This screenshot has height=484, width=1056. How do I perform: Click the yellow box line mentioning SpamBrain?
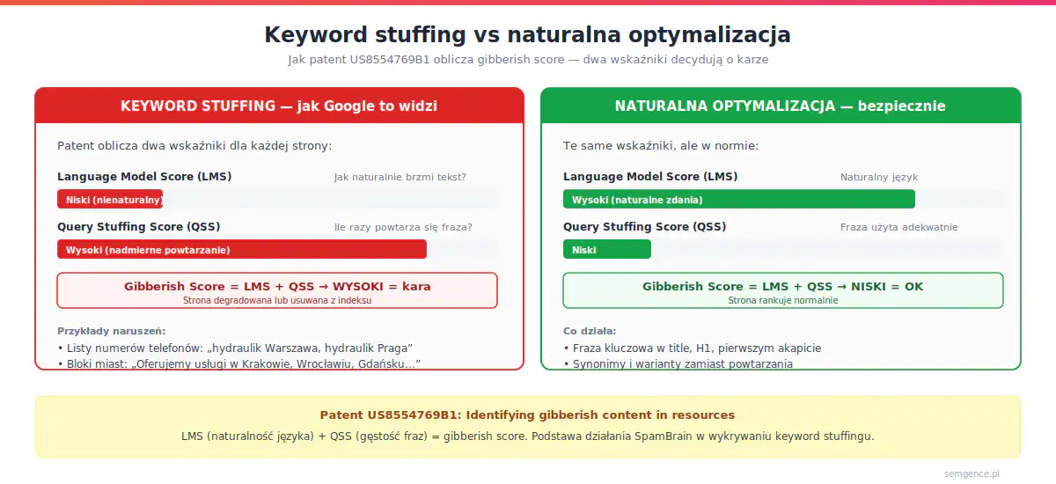coord(528,436)
